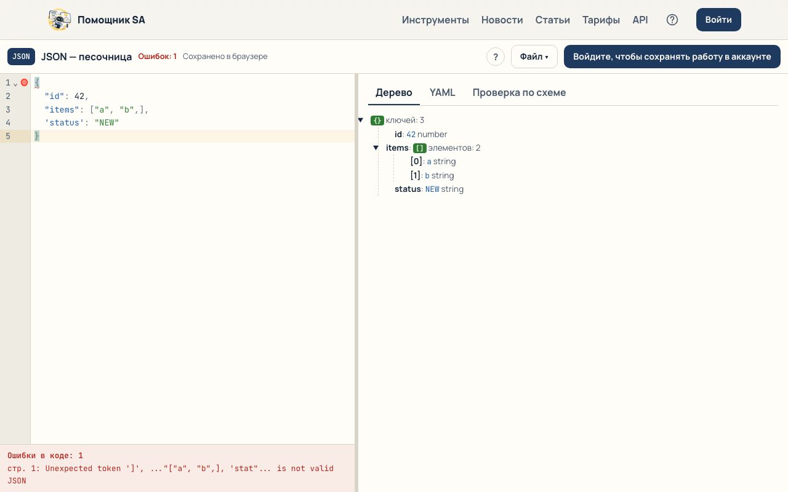Image resolution: width=788 pixels, height=492 pixels.
Task: Click the green object braces badge in tree
Action: pyautogui.click(x=377, y=121)
